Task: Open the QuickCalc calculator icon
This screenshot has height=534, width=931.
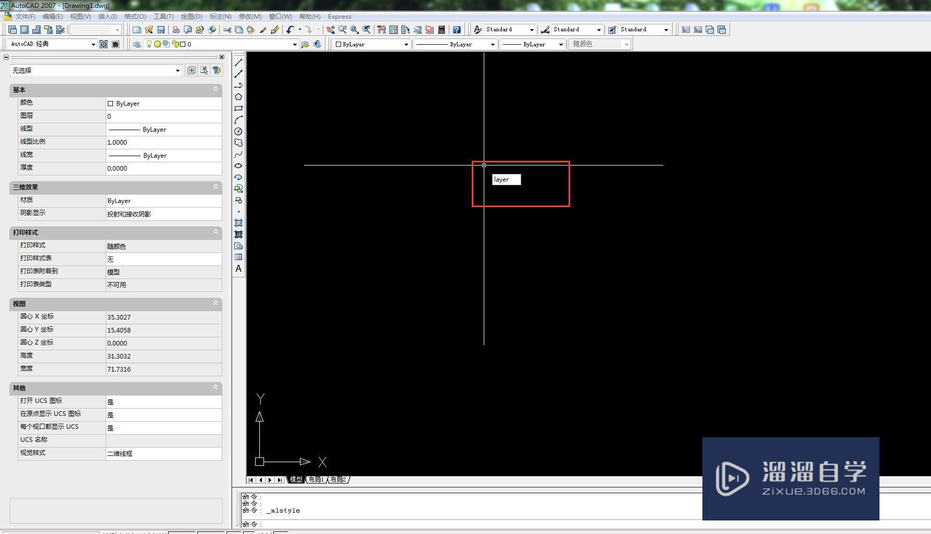Action: click(442, 30)
